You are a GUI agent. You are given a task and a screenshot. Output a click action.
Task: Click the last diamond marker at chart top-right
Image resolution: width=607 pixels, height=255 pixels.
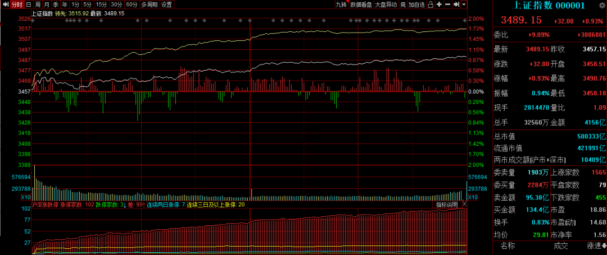coord(465,20)
